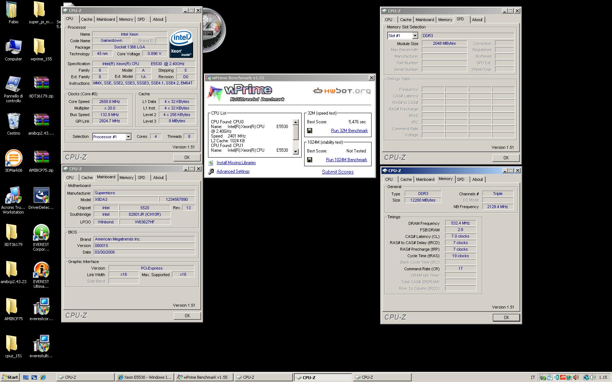Image resolution: width=612 pixels, height=382 pixels.
Task: Select wPrime Benchmark v1.55 taskbar button
Action: (x=203, y=377)
